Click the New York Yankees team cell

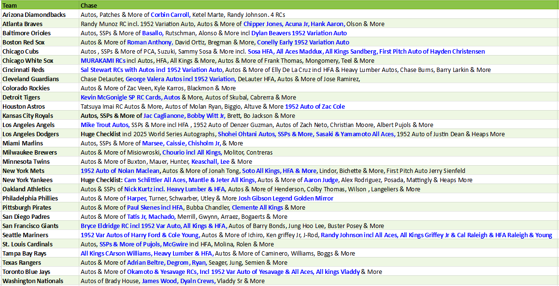click(40, 180)
